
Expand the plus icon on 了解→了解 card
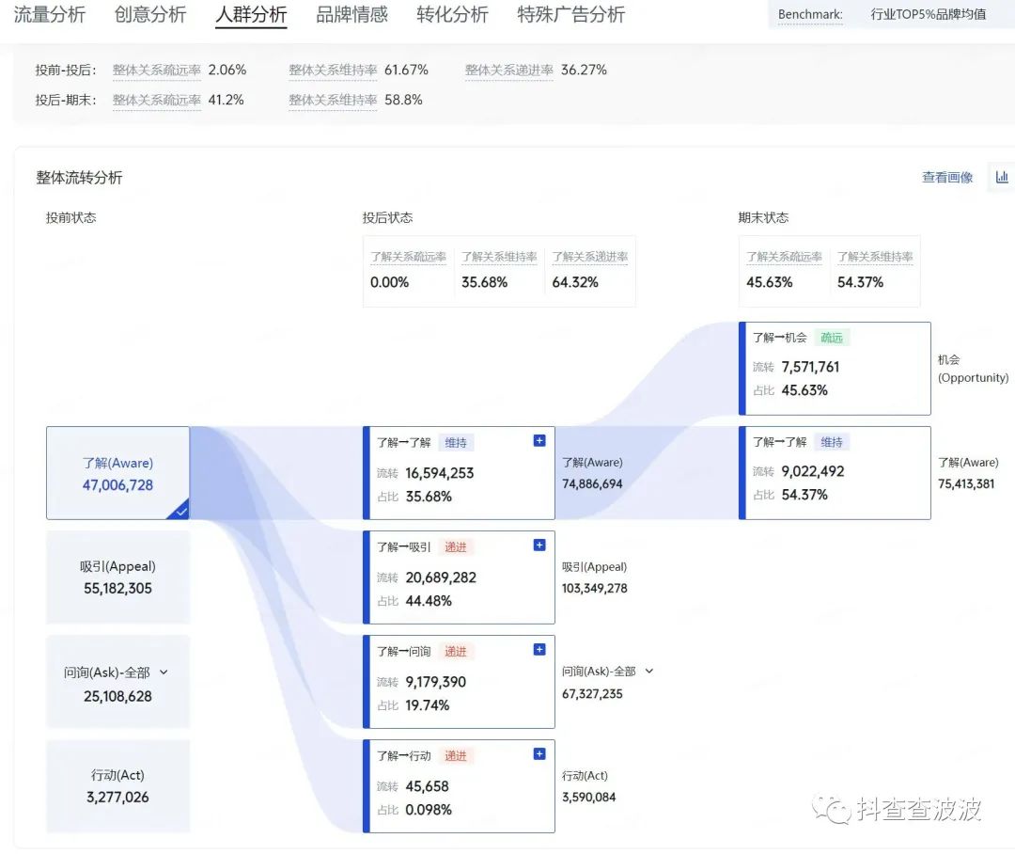pos(539,440)
